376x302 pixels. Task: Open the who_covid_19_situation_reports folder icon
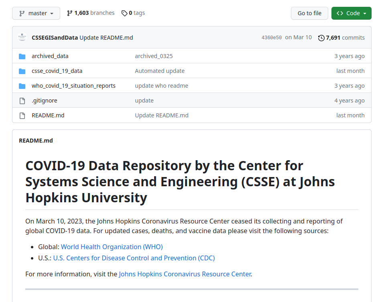(x=22, y=85)
